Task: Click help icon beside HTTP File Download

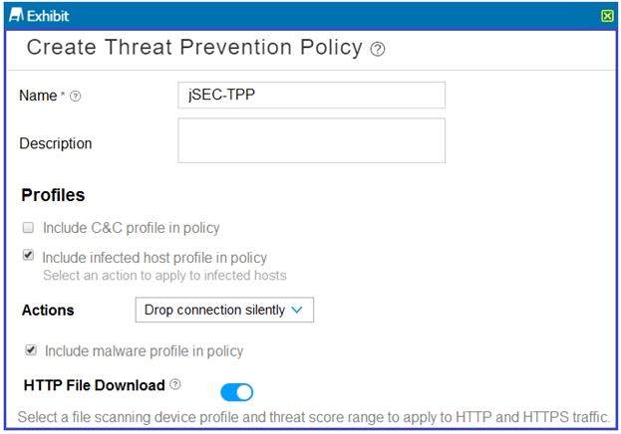Action: (x=175, y=384)
